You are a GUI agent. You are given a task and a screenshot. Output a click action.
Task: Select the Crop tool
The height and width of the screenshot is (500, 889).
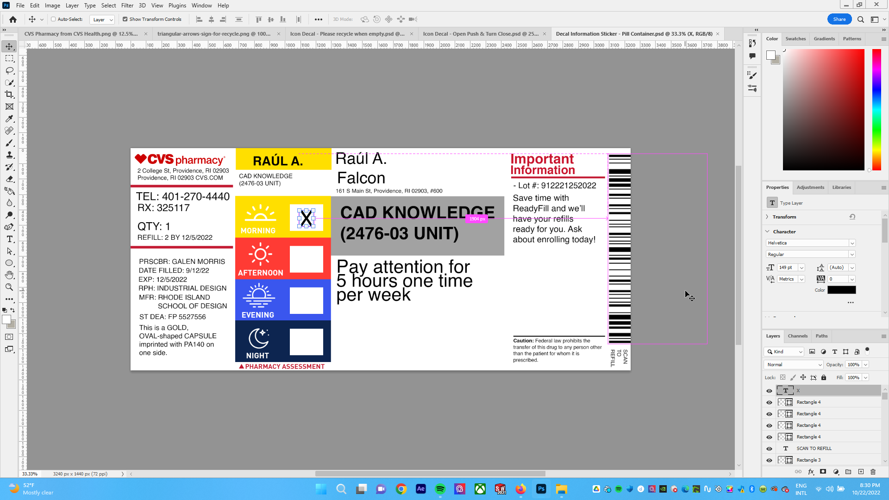[x=9, y=94]
